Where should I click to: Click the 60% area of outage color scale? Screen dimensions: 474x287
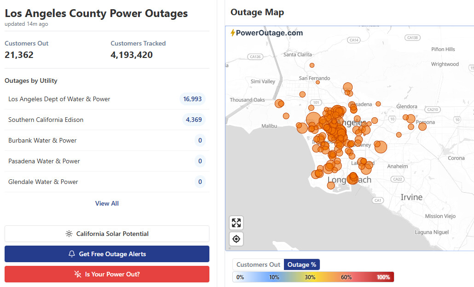point(346,277)
